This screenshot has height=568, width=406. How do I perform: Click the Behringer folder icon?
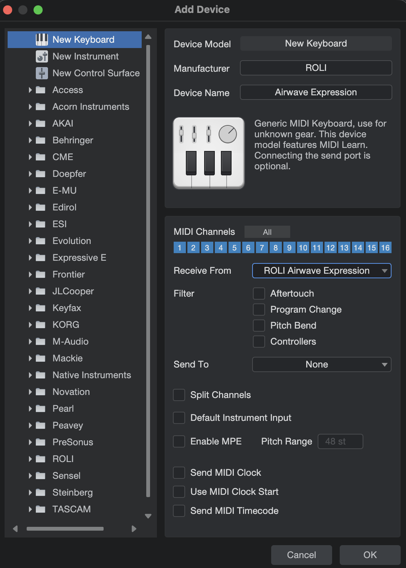pyautogui.click(x=40, y=140)
